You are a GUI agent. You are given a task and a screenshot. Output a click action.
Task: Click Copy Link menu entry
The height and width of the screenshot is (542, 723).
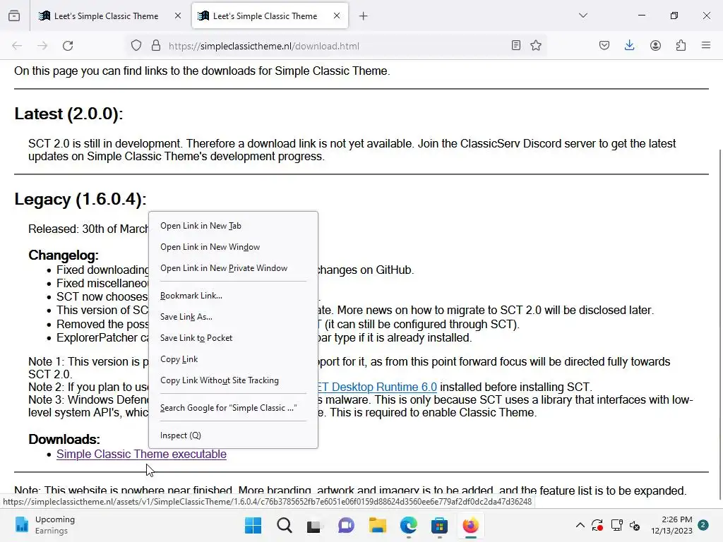(x=233, y=359)
